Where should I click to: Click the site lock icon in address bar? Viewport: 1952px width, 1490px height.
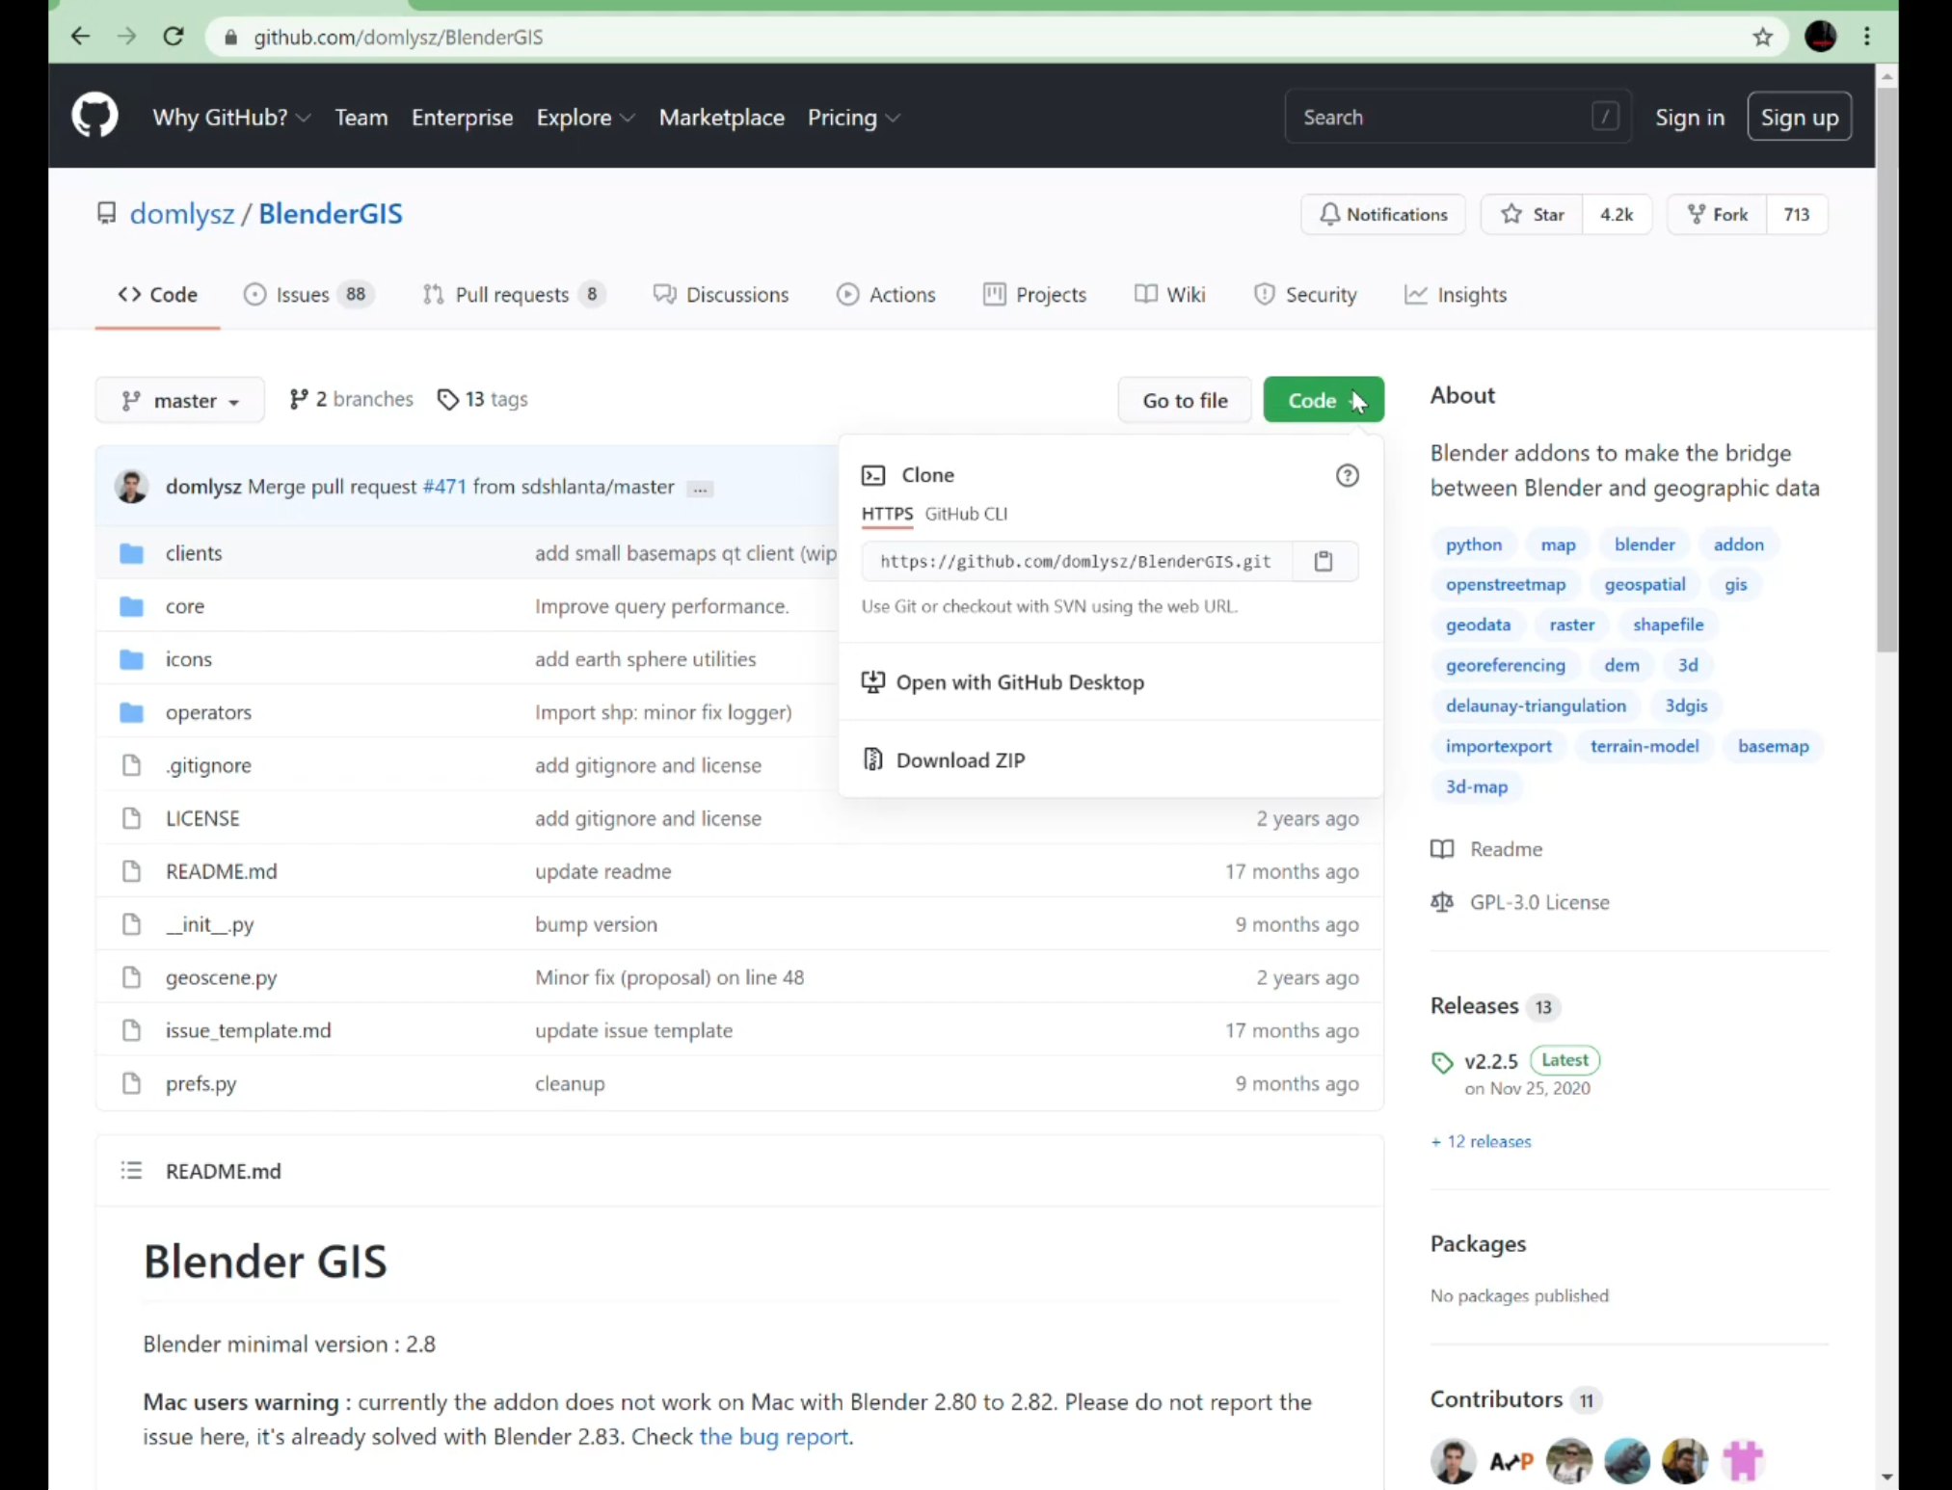[x=230, y=37]
